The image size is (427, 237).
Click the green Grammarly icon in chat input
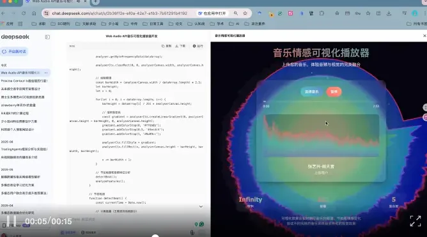(201, 224)
